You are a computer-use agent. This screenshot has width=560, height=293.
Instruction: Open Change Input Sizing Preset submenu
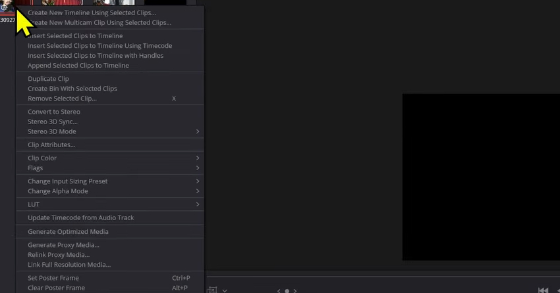(x=110, y=181)
